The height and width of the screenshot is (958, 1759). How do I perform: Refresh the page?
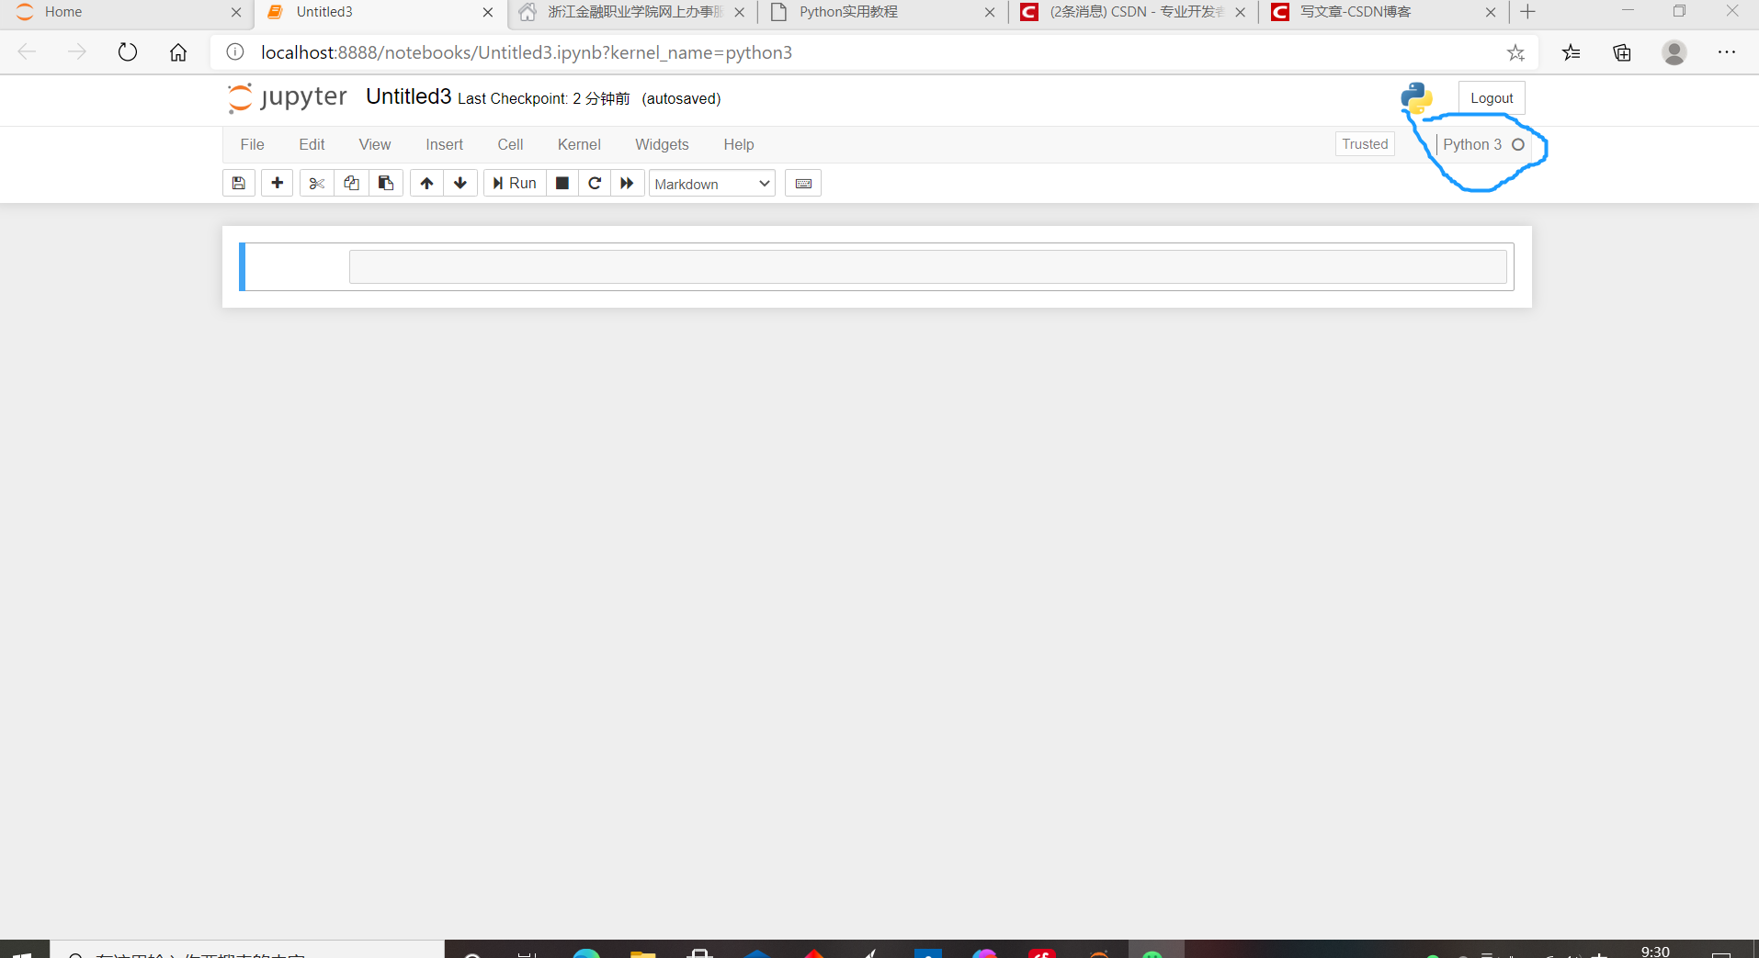click(128, 52)
